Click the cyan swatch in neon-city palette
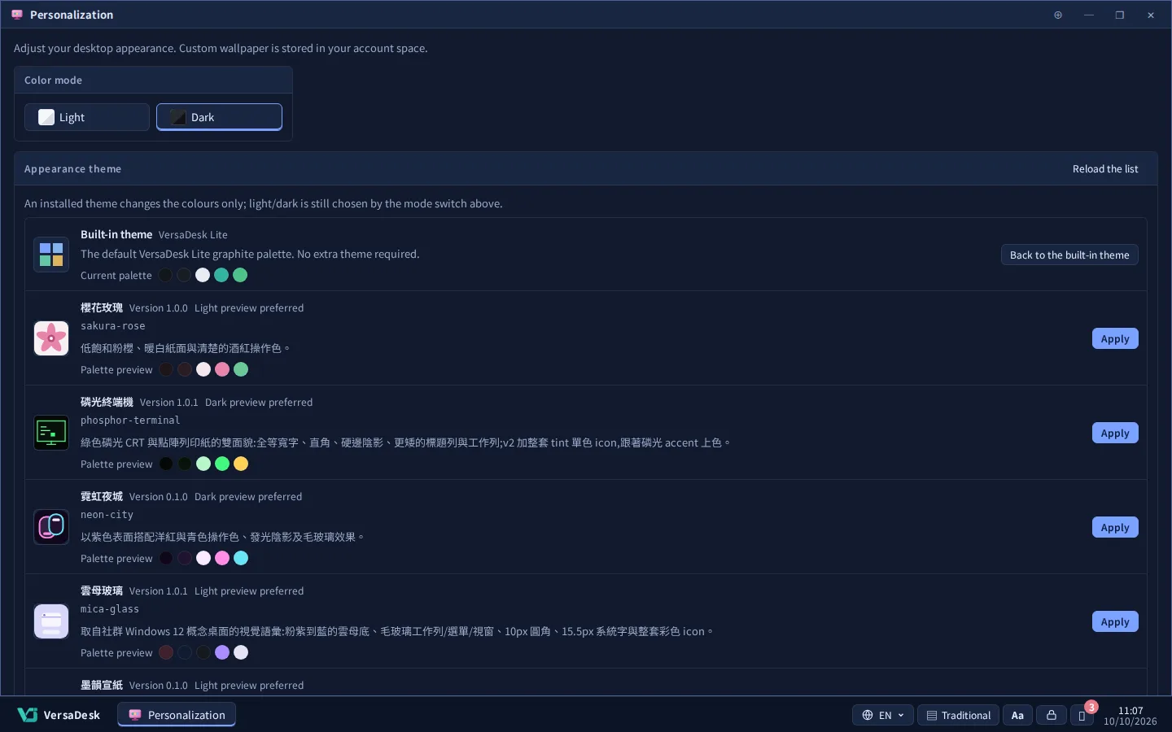Image resolution: width=1172 pixels, height=732 pixels. click(241, 558)
